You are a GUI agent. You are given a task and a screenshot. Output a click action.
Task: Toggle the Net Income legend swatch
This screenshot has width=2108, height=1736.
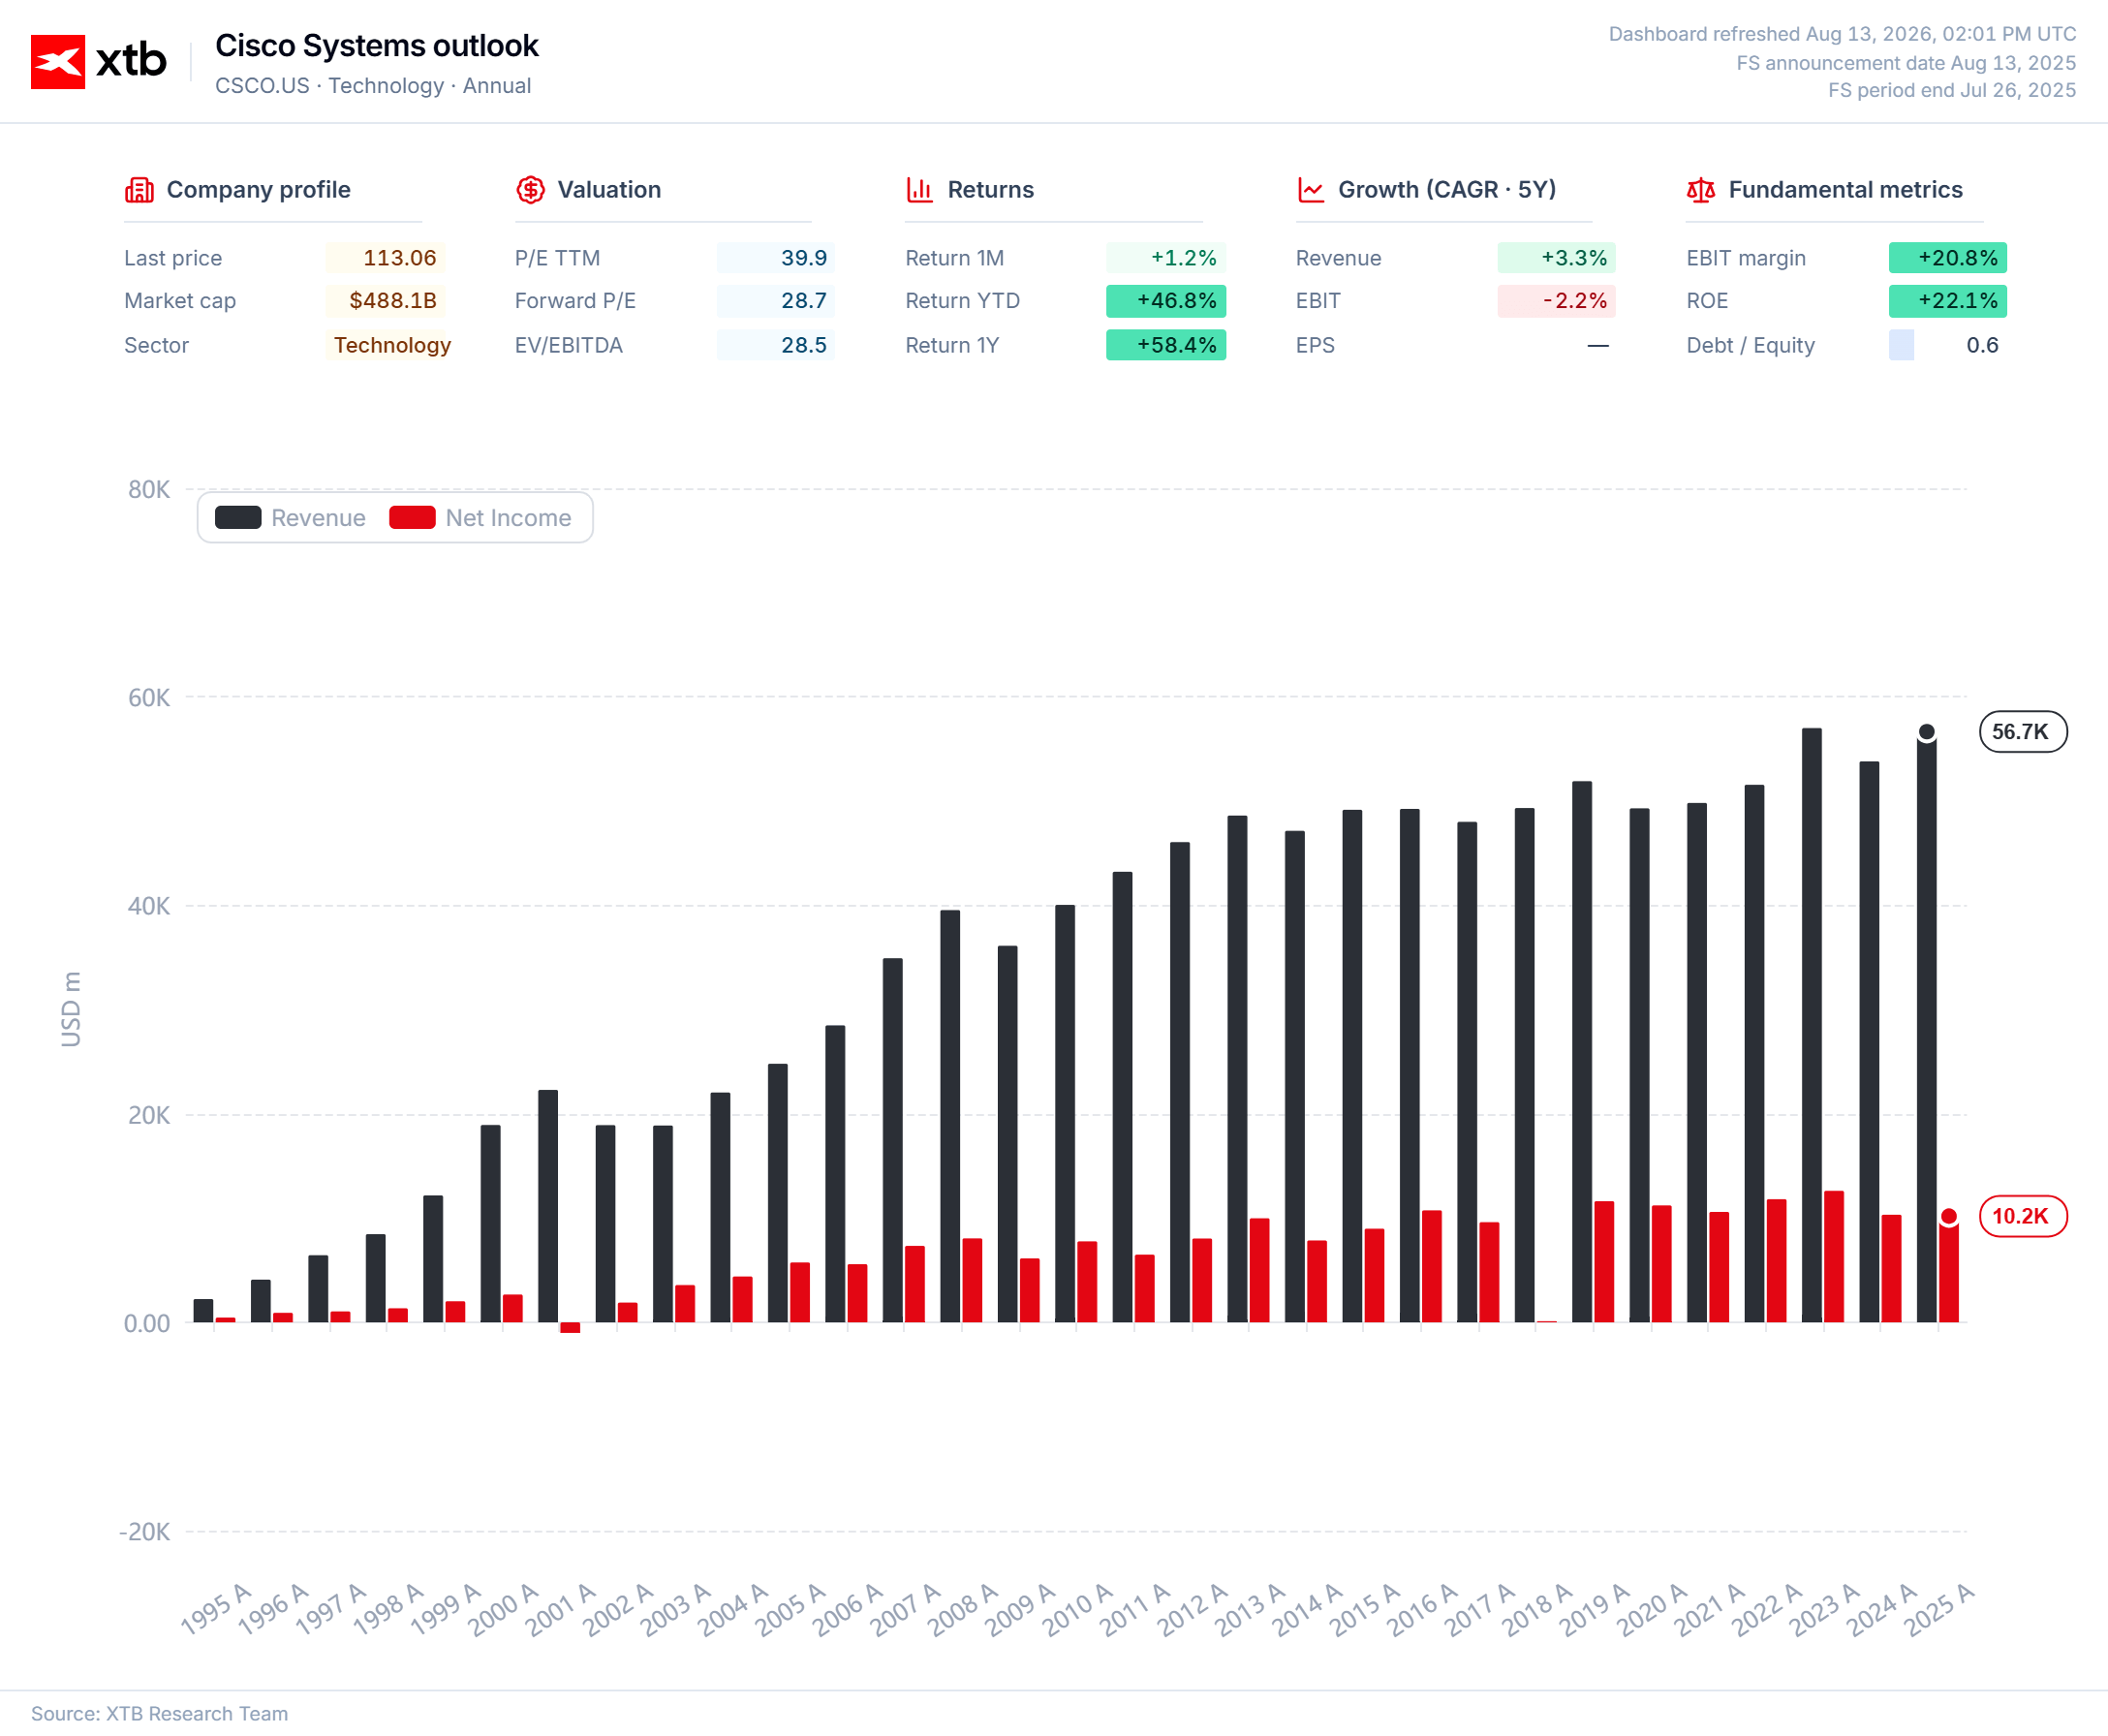[x=412, y=518]
